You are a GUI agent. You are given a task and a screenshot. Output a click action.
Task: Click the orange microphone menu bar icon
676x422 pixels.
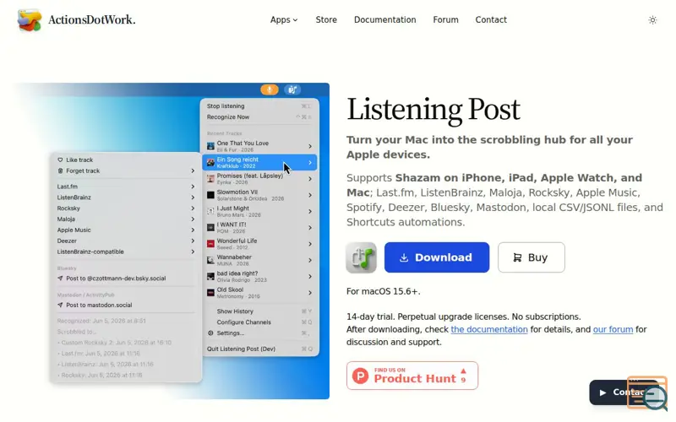click(x=270, y=89)
